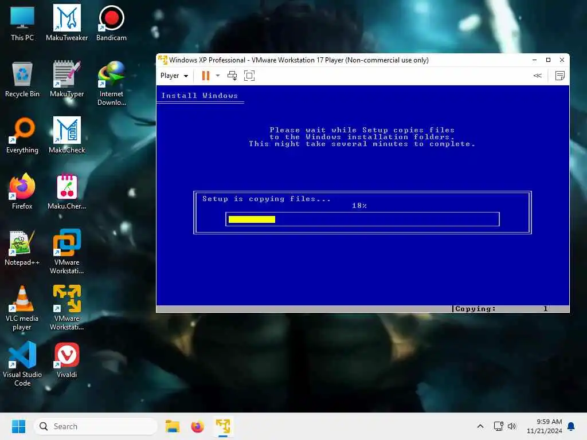Image resolution: width=587 pixels, height=440 pixels.
Task: Pause the virtual machine
Action: click(x=206, y=76)
